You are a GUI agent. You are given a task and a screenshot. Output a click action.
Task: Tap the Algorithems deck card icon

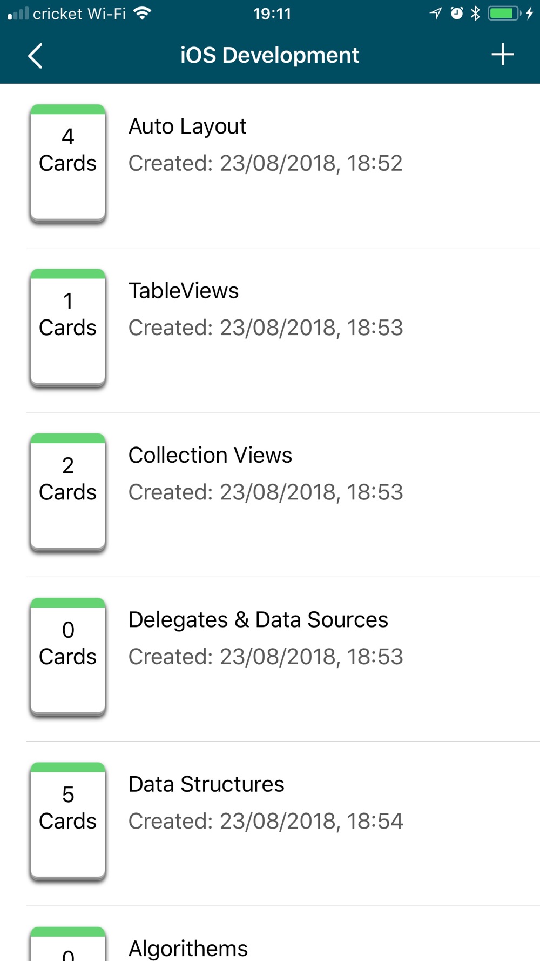[x=68, y=944]
